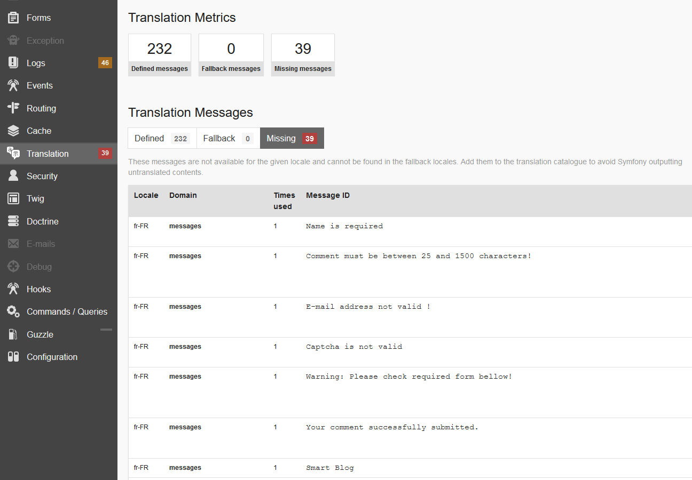This screenshot has height=480, width=692.
Task: Open the greyed-out Debug menu label
Action: 40,267
